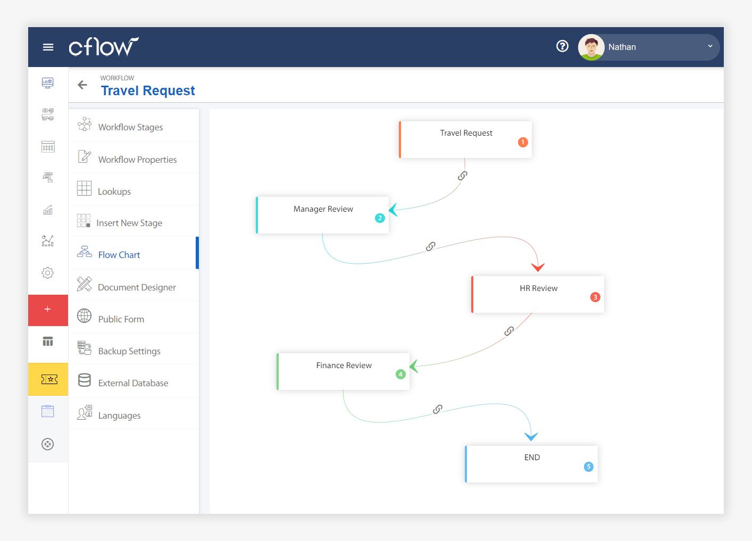Open the settings gear in left sidebar
Image resolution: width=752 pixels, height=541 pixels.
point(48,273)
